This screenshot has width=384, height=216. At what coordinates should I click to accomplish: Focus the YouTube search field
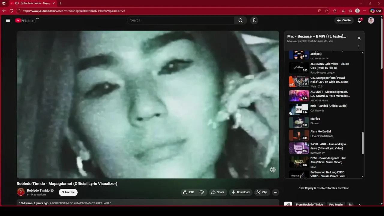181,20
